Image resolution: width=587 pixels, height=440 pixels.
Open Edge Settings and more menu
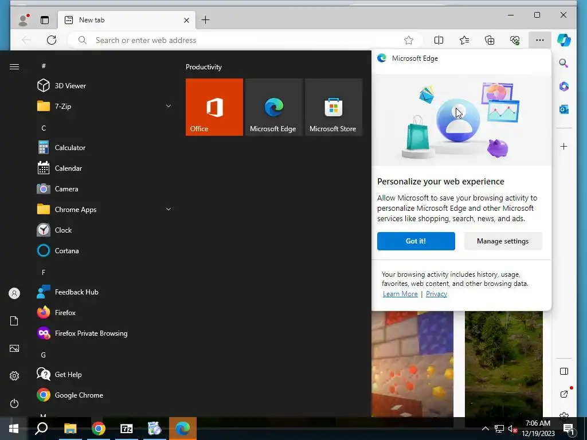pyautogui.click(x=540, y=40)
